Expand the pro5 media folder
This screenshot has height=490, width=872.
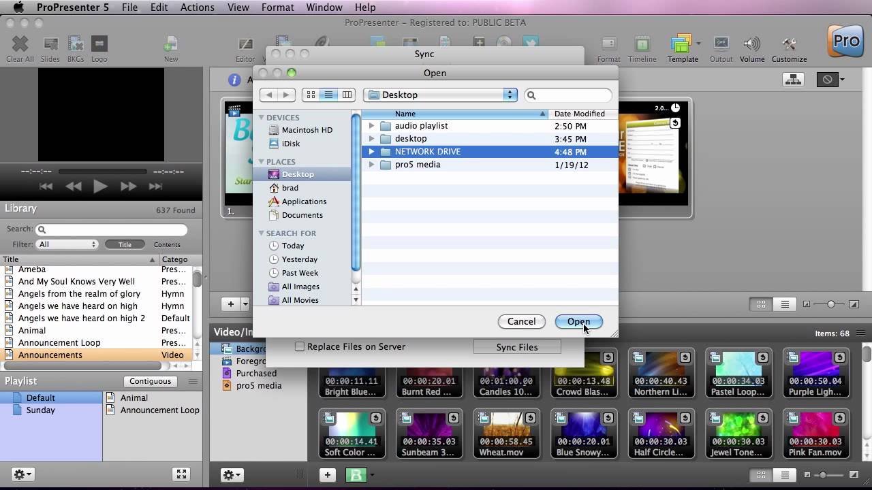pos(371,165)
